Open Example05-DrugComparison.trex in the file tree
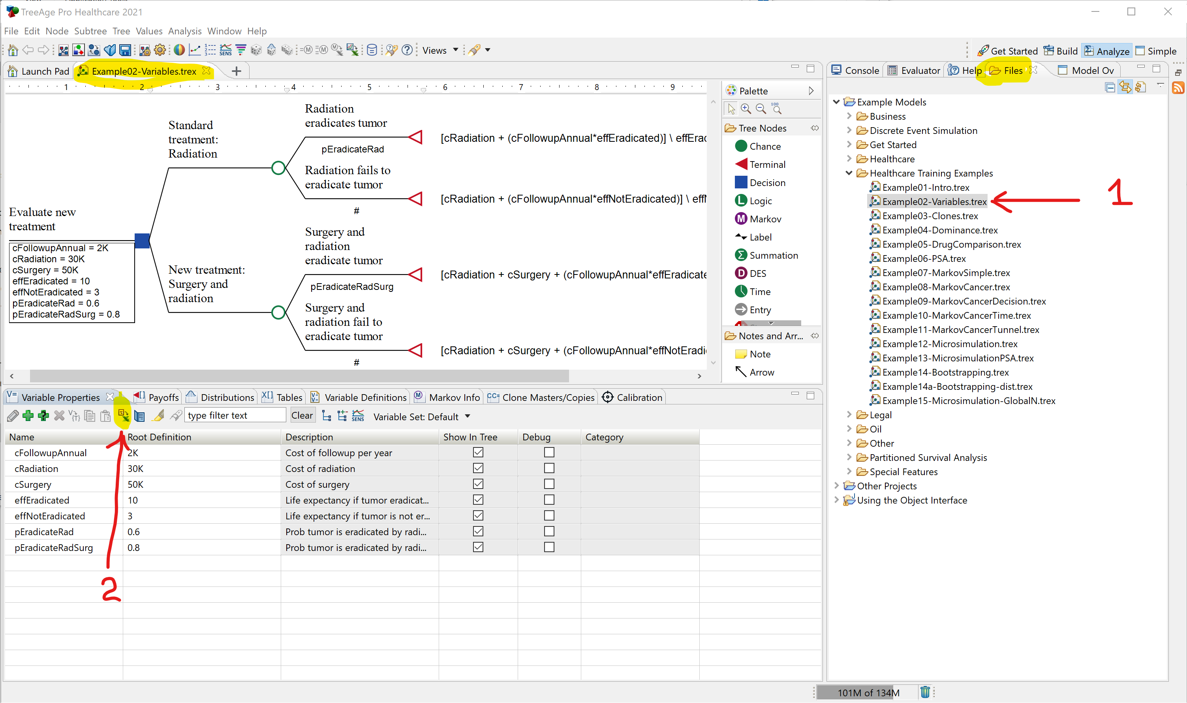The image size is (1187, 703). tap(951, 244)
